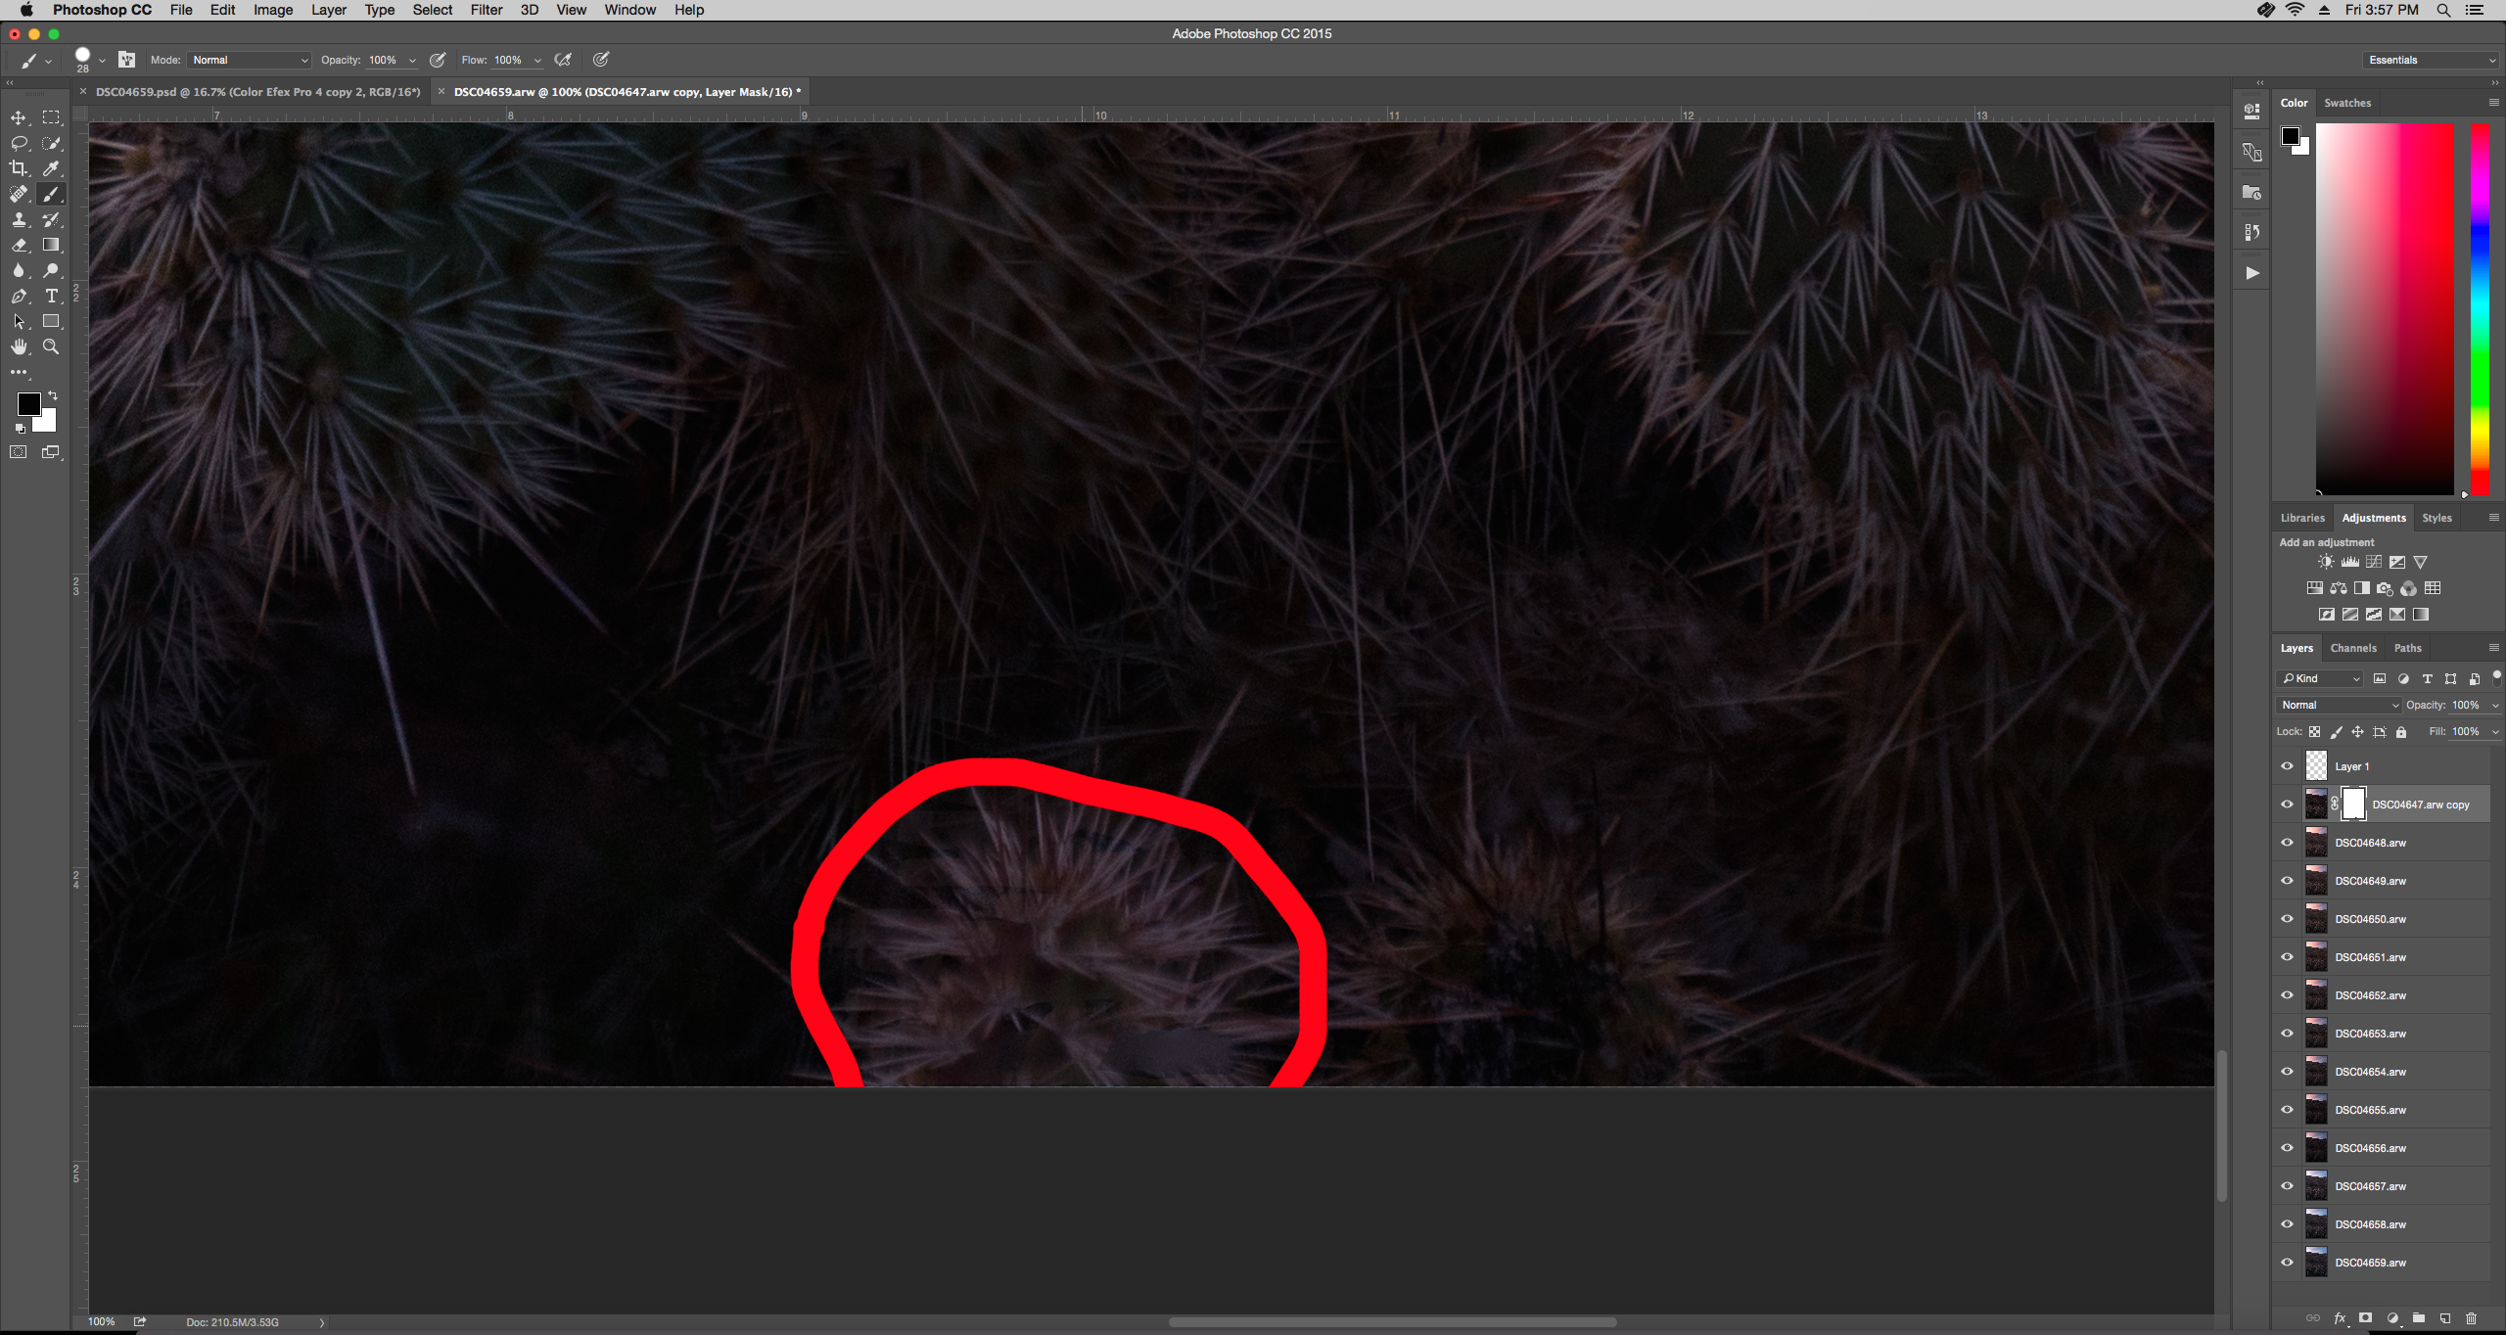Viewport: 2506px width, 1335px height.
Task: Click the foreground color swatch in the toolbox
Action: click(x=27, y=403)
